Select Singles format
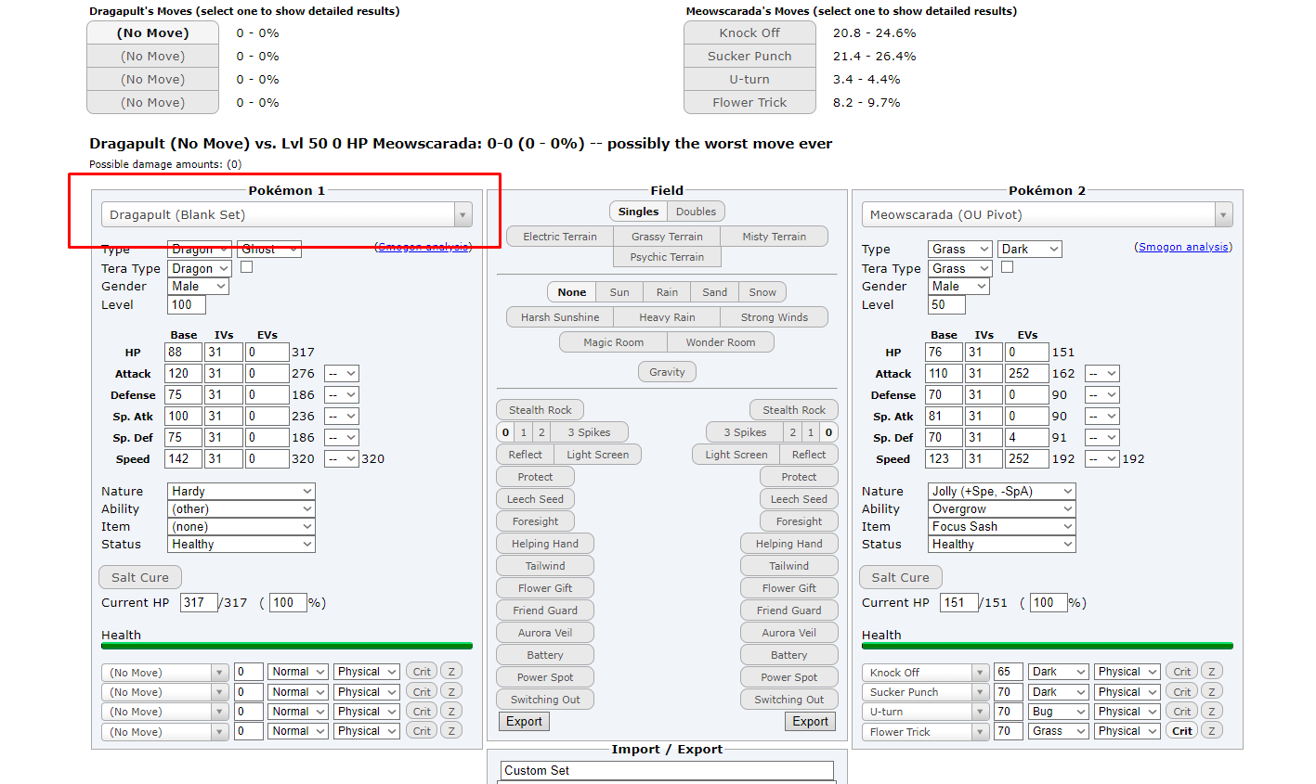The image size is (1316, 784). point(638,212)
